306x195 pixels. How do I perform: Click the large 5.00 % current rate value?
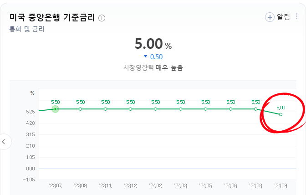153,44
